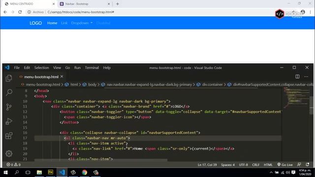
Task: Open the Extensions view
Action: tap(9, 136)
